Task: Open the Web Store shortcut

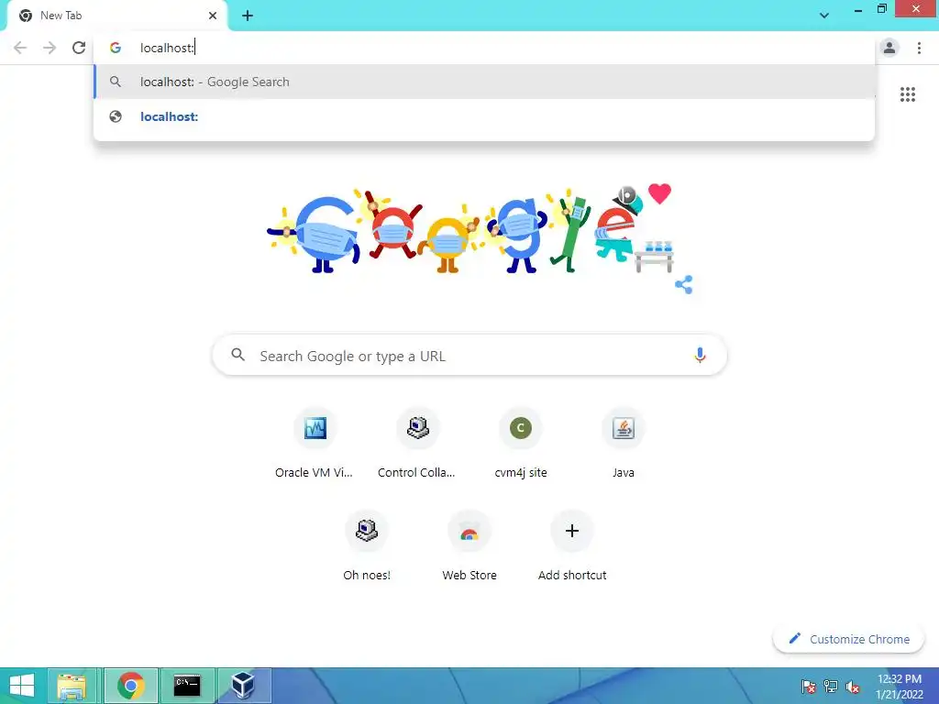Action: click(469, 546)
